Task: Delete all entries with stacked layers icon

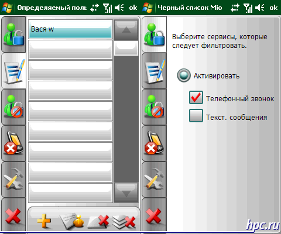Action: coord(124,222)
